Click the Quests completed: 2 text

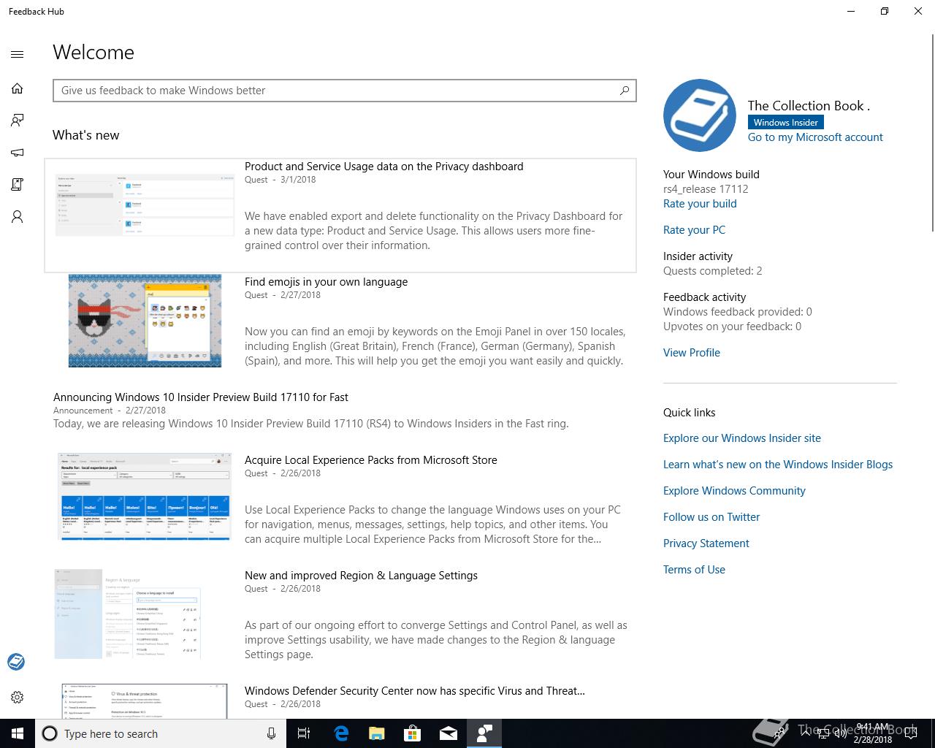coord(713,271)
